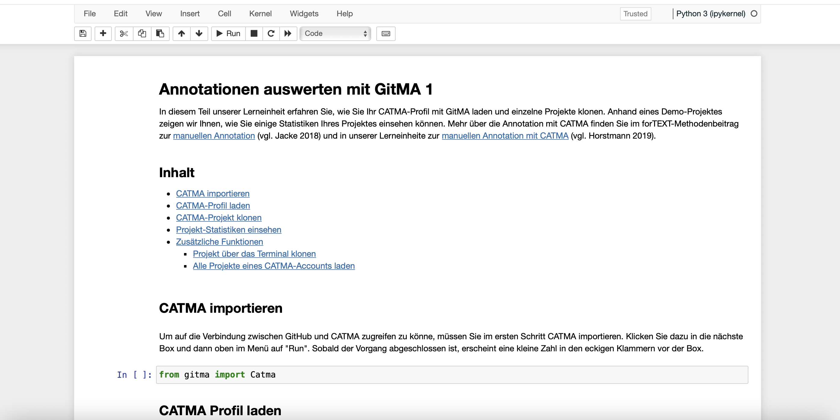Select the 'In [ ]:' cell prompt
840x420 pixels.
pos(134,375)
